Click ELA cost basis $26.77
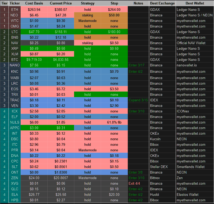Viewport: 214px width, 204px height. click(34, 194)
